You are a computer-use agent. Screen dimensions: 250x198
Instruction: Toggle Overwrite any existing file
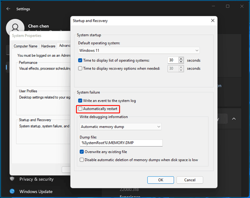(x=82, y=152)
